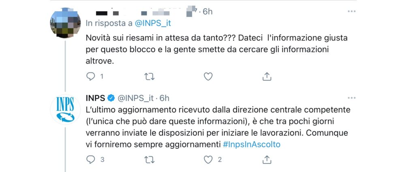This screenshot has width=415, height=172.
Task: Click the @INPS_it handle beside the verified badge
Action: (x=135, y=98)
